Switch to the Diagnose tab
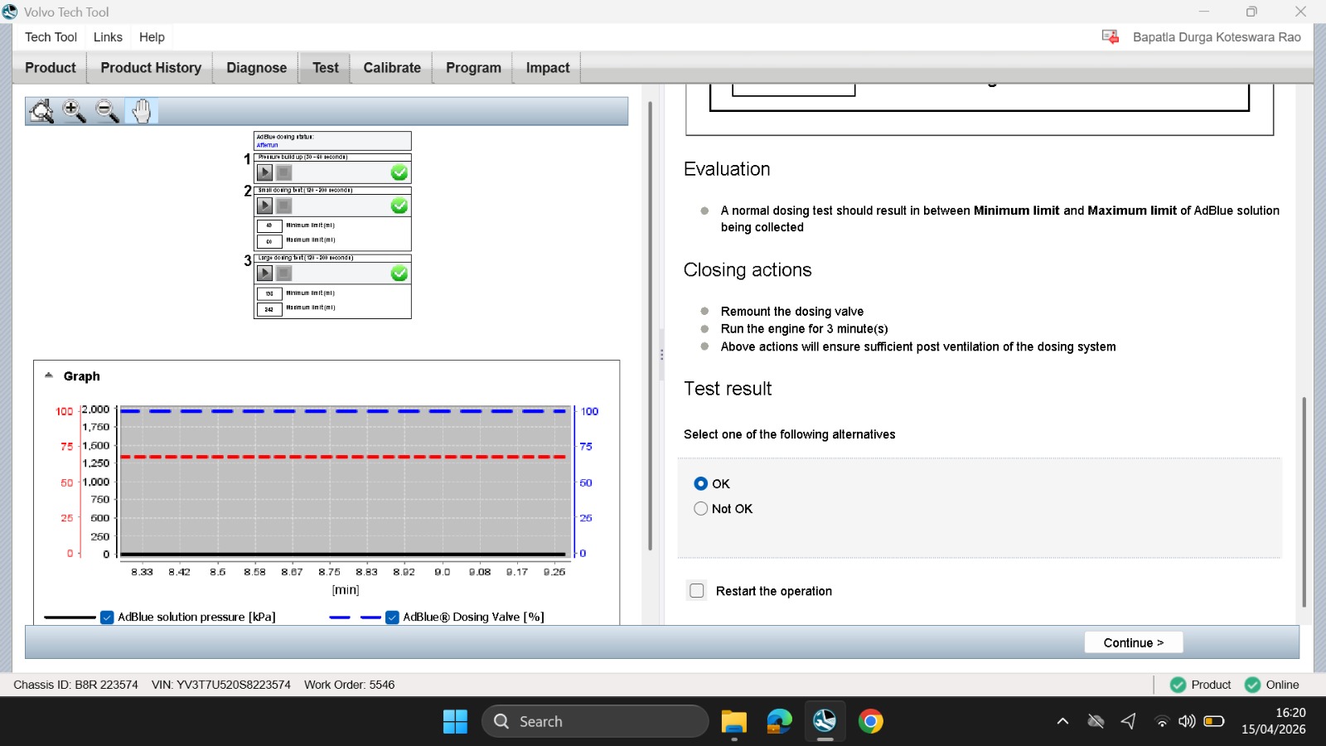Viewport: 1326px width, 746px height. point(257,68)
